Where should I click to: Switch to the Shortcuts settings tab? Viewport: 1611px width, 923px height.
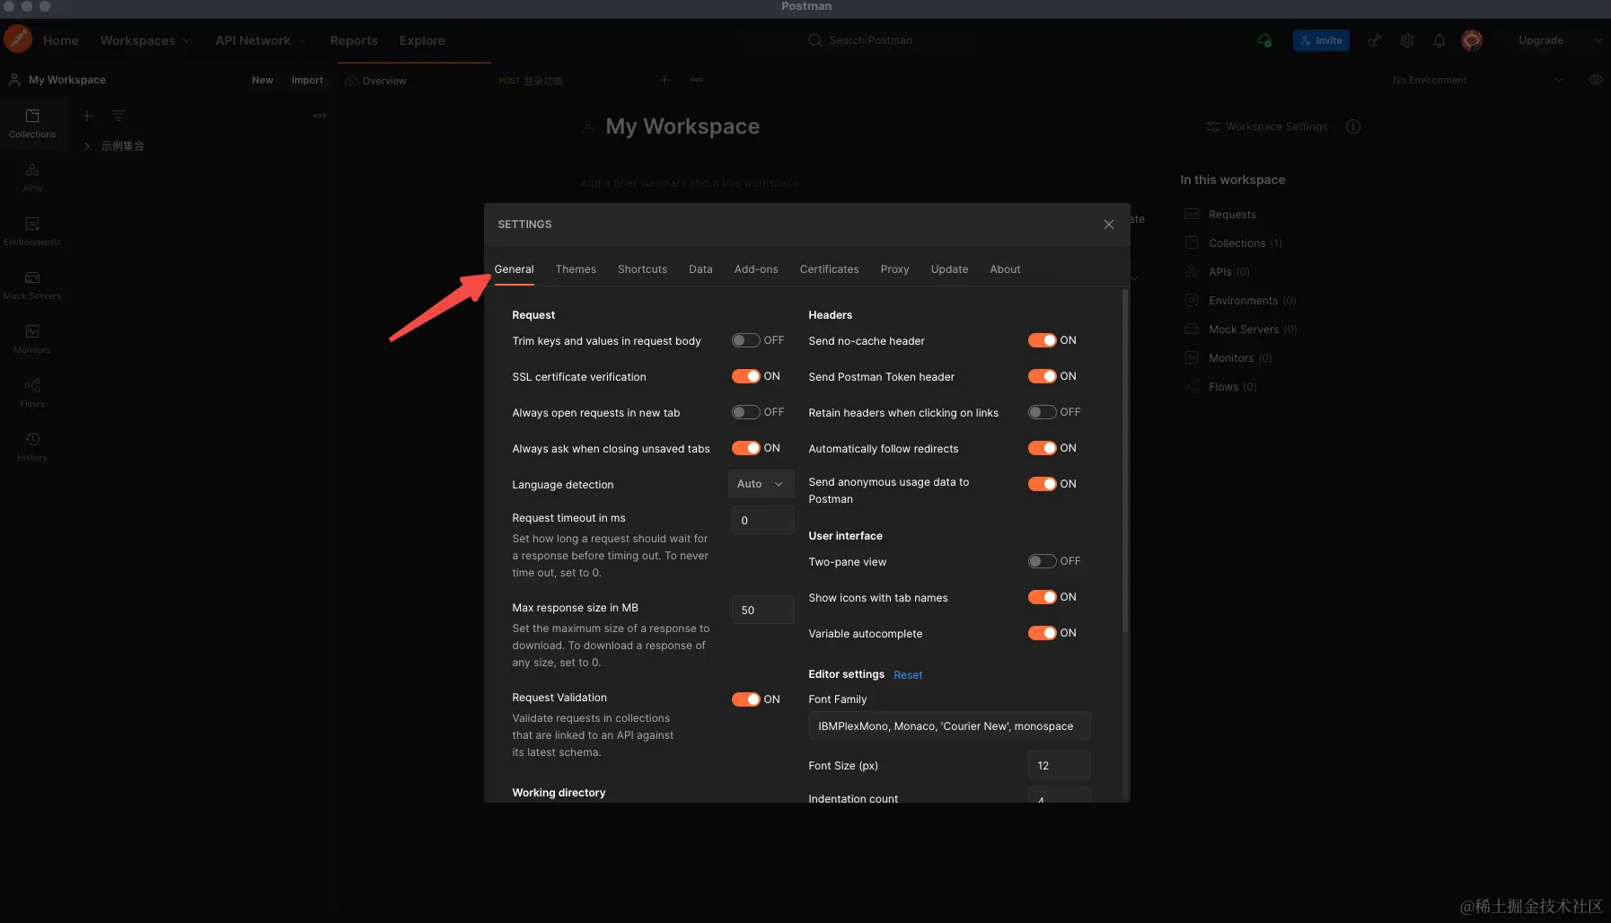click(x=642, y=269)
